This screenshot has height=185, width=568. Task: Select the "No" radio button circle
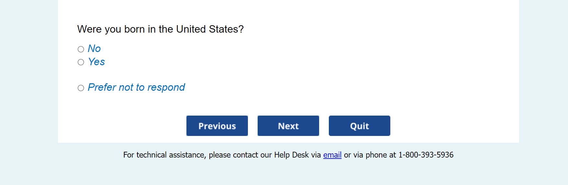[81, 49]
